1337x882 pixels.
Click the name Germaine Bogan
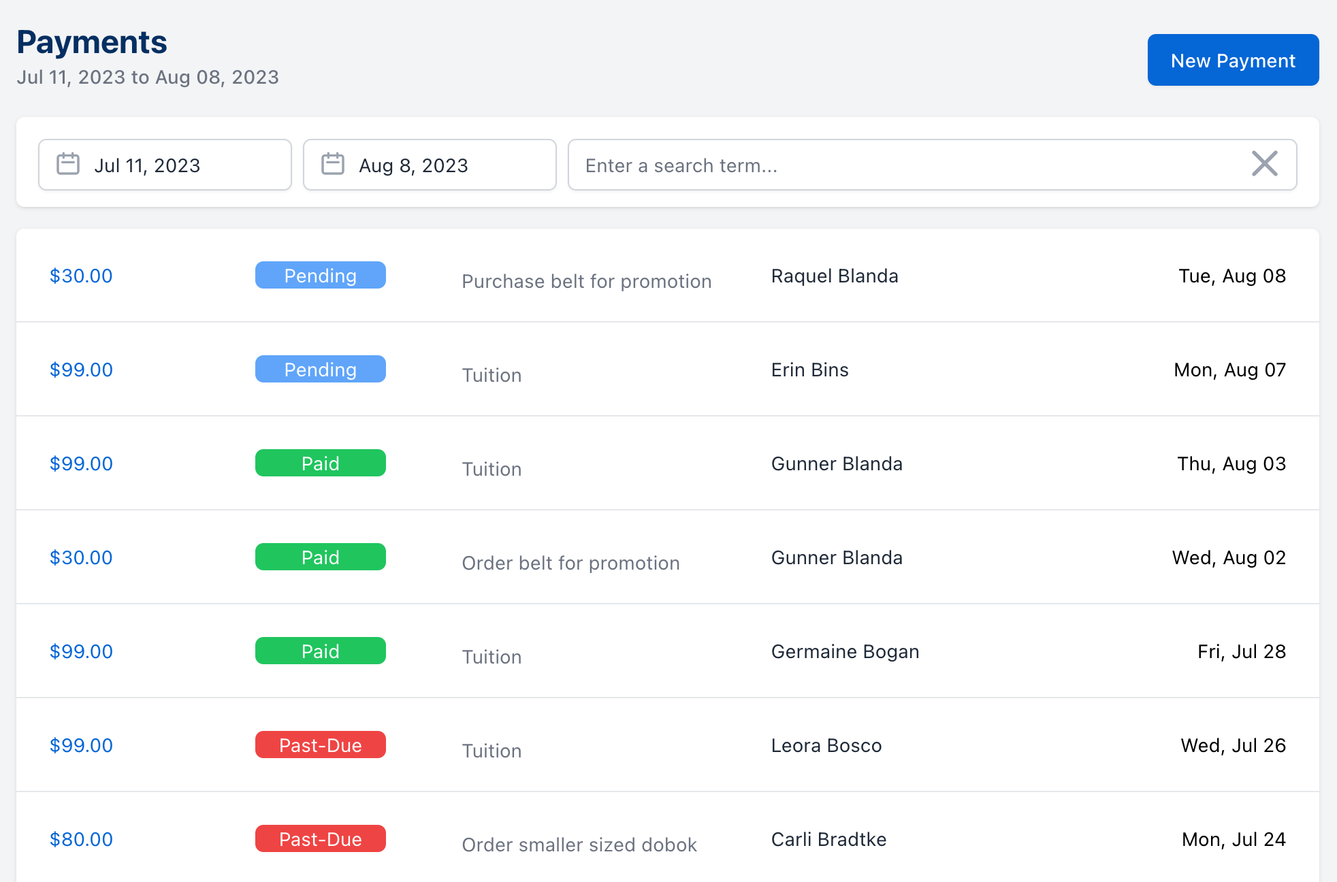pyautogui.click(x=845, y=651)
